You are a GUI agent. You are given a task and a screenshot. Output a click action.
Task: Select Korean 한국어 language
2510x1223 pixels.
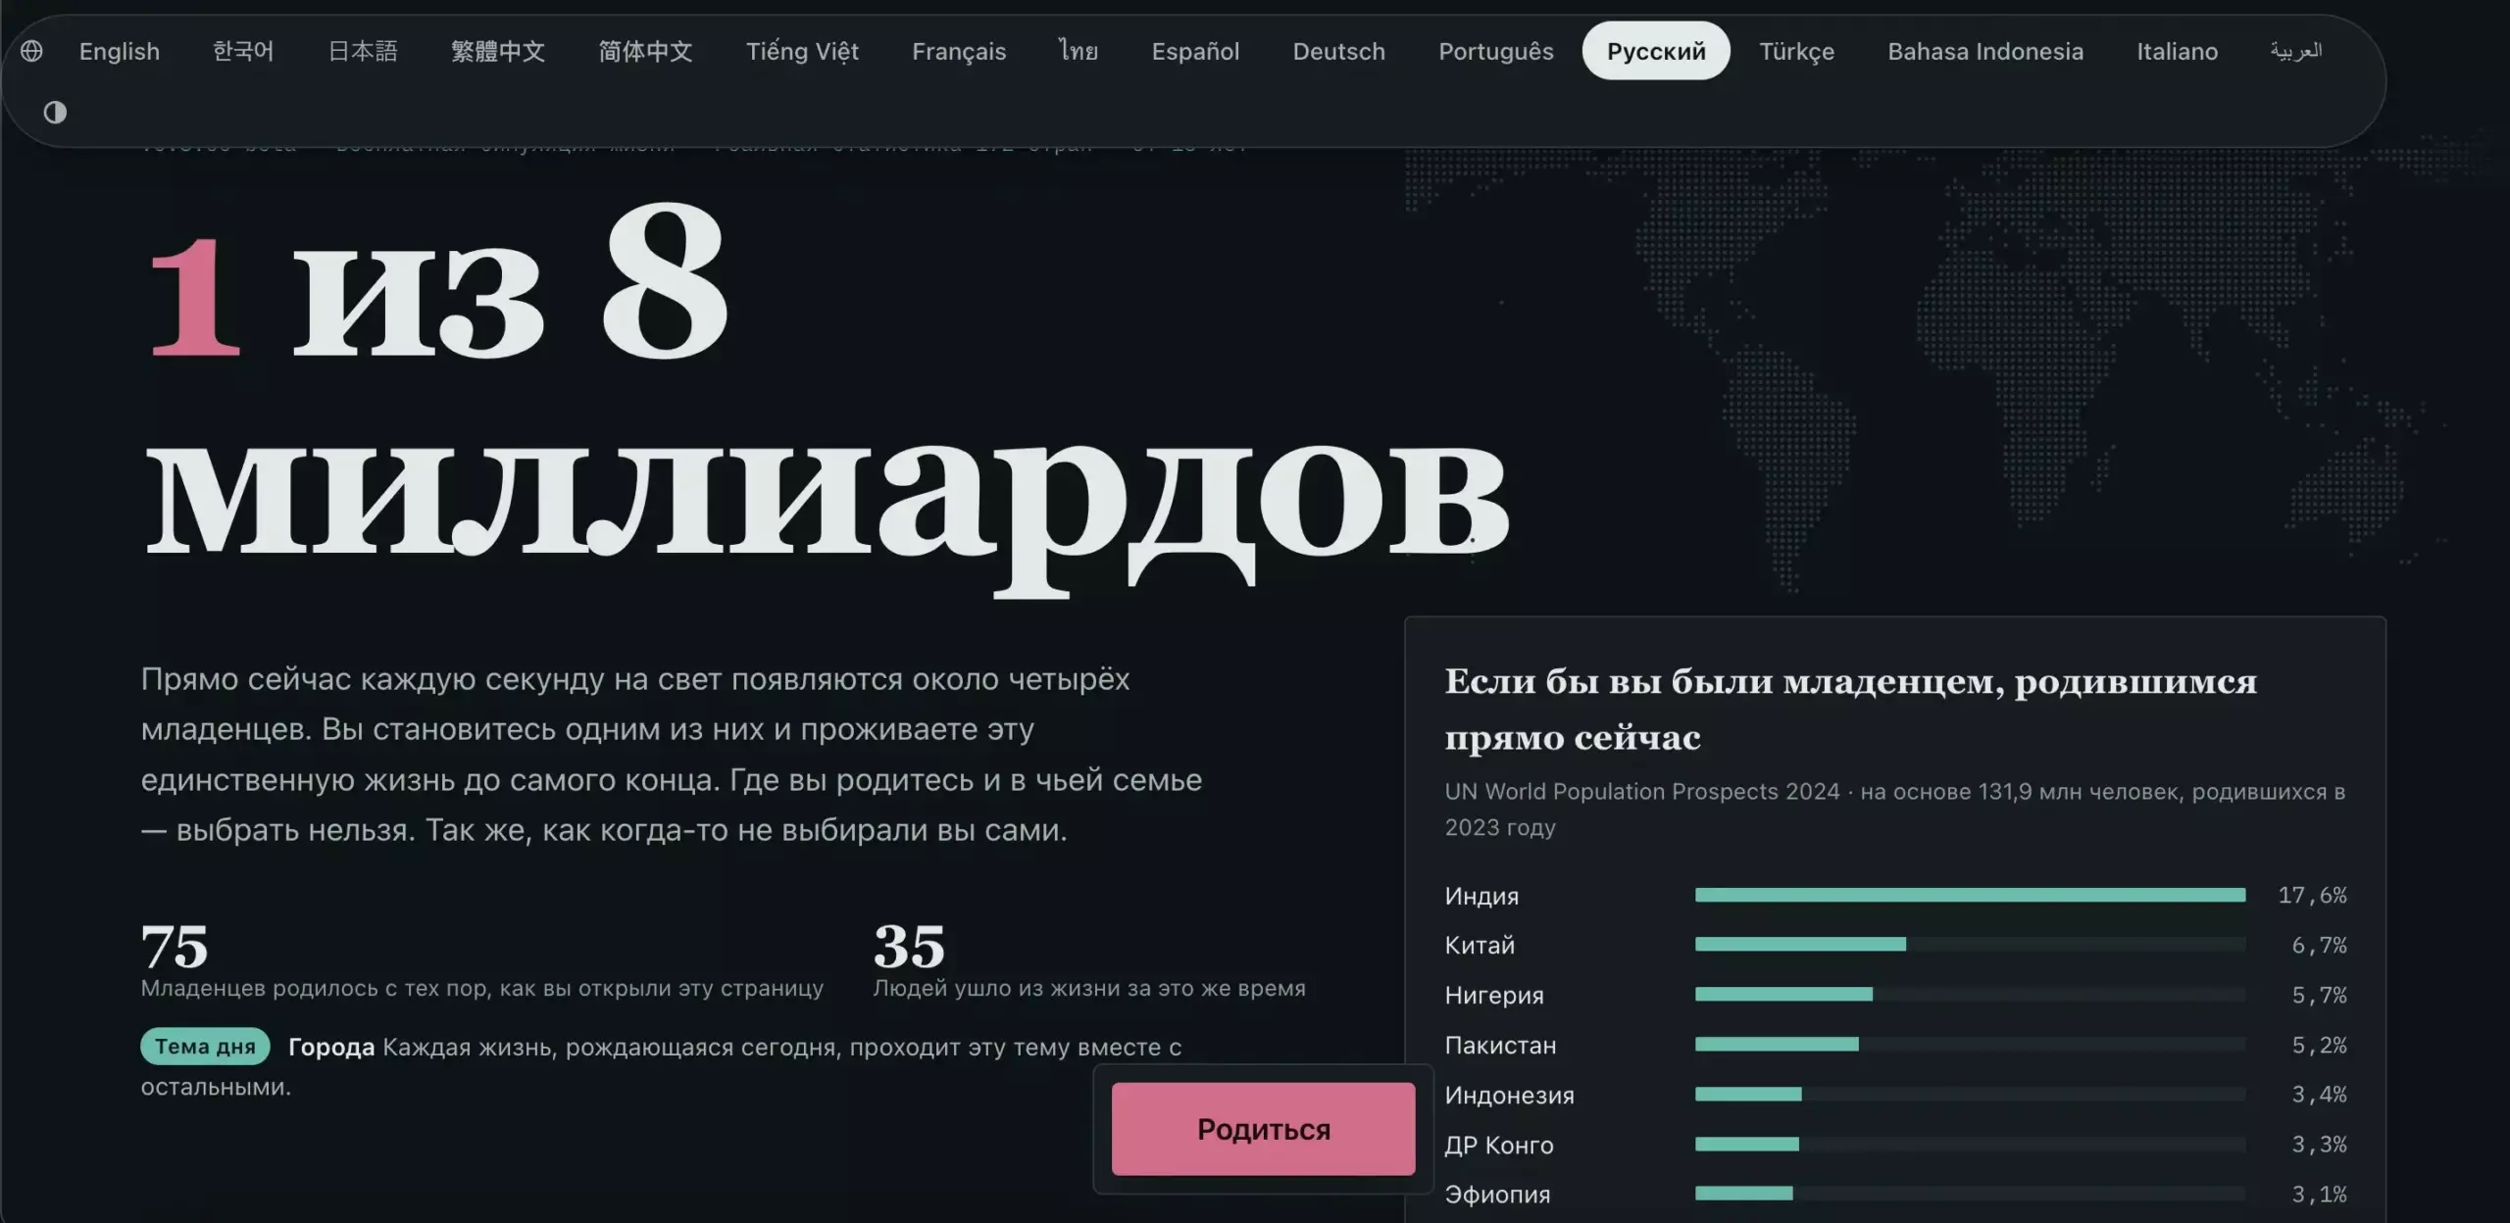click(243, 51)
